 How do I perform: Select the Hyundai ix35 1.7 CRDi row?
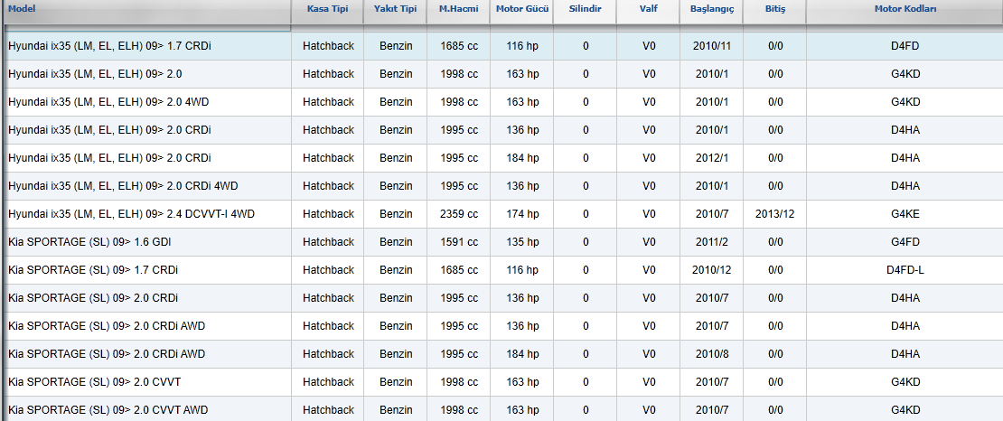pos(501,46)
